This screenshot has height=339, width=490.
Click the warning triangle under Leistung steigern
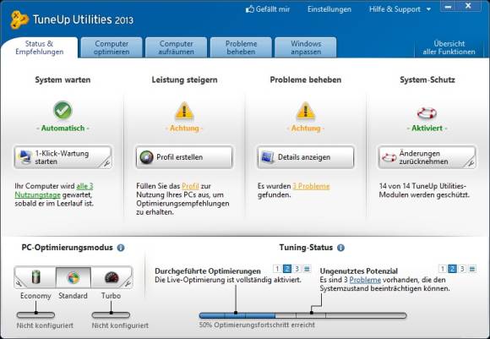[x=184, y=111]
